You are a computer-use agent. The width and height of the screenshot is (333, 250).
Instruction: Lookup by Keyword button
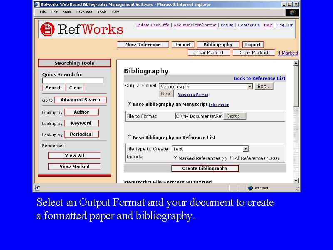tap(81, 123)
